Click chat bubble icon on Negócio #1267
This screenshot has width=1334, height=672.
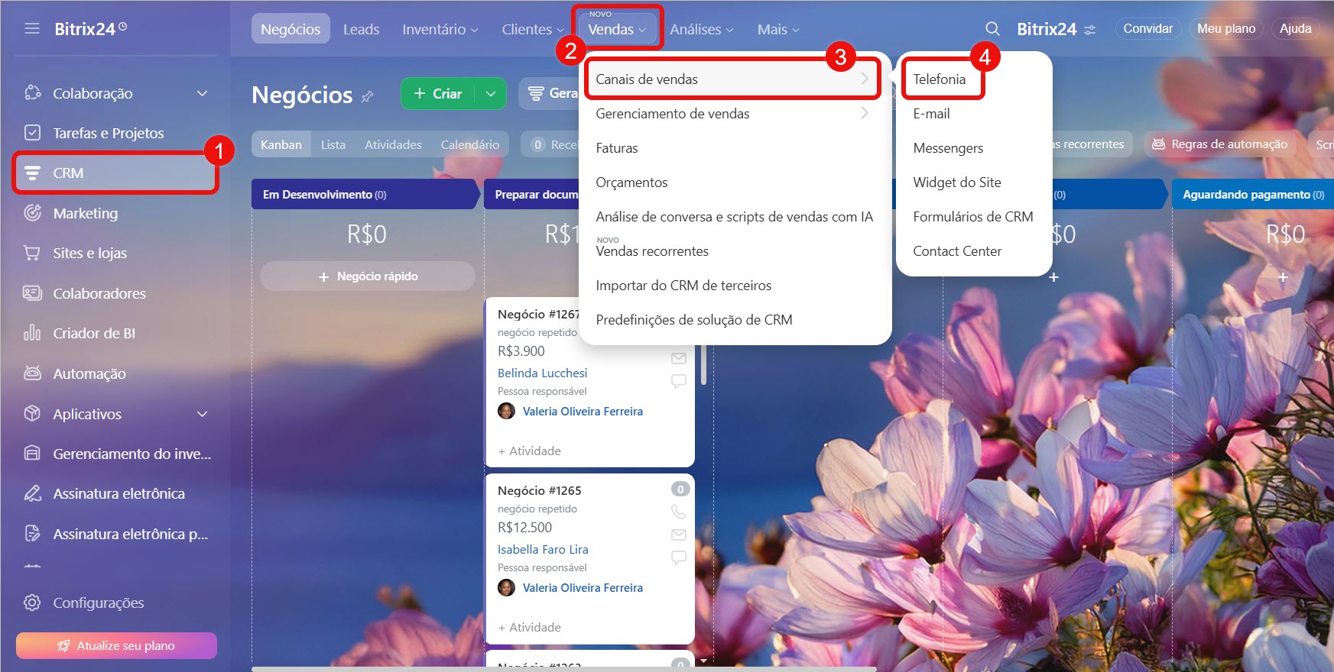pos(678,380)
